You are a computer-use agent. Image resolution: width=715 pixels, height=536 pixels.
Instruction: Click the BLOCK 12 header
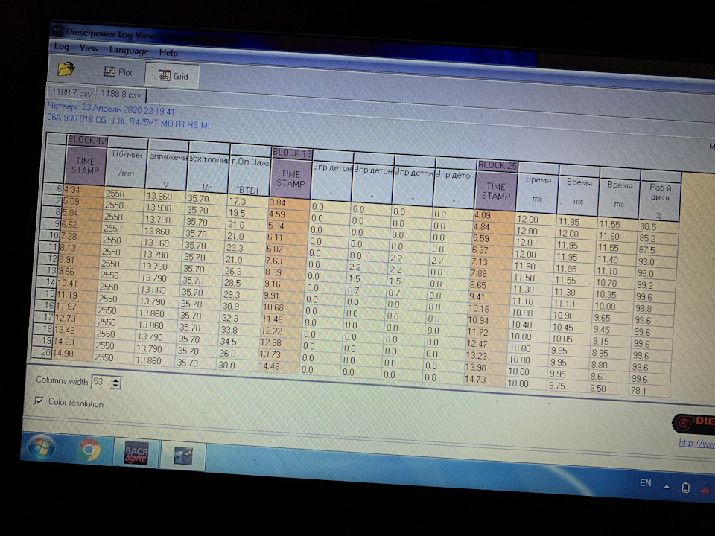pos(87,141)
